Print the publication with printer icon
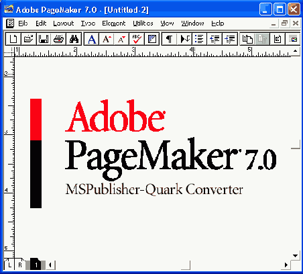303x274 pixels. tap(59, 39)
